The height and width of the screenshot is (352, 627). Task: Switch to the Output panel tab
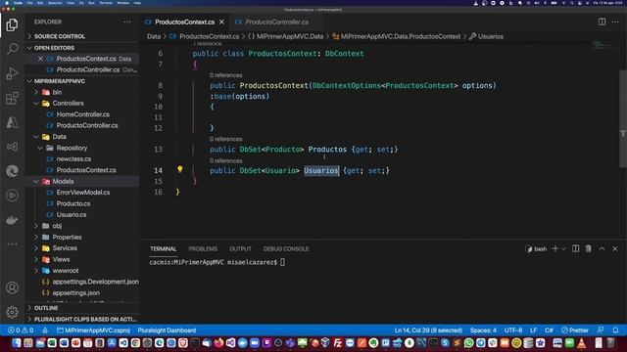[240, 248]
